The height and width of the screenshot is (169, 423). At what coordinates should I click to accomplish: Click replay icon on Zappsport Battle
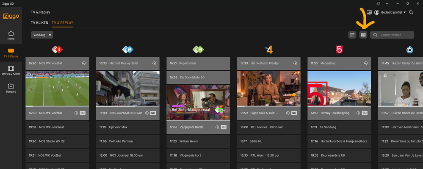[217, 127]
